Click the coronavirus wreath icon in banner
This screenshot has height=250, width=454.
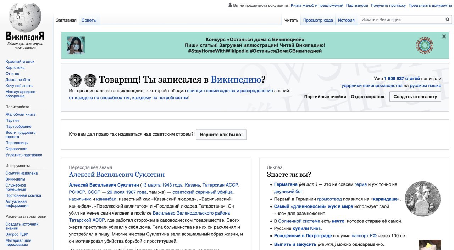425,45
